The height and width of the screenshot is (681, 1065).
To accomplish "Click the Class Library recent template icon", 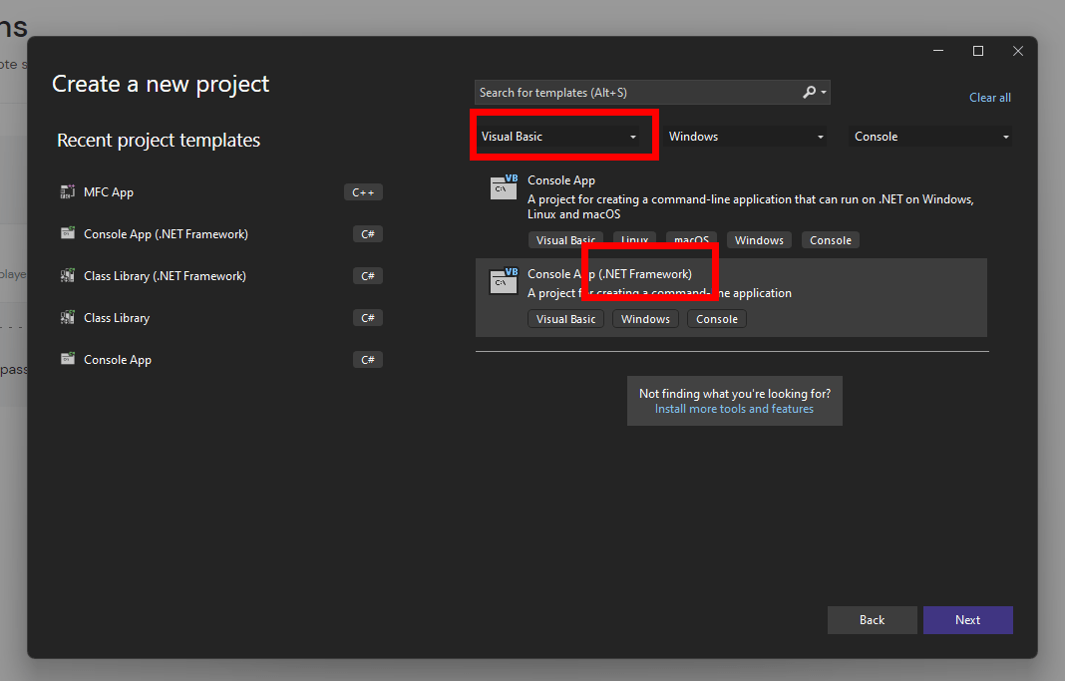I will [x=67, y=318].
